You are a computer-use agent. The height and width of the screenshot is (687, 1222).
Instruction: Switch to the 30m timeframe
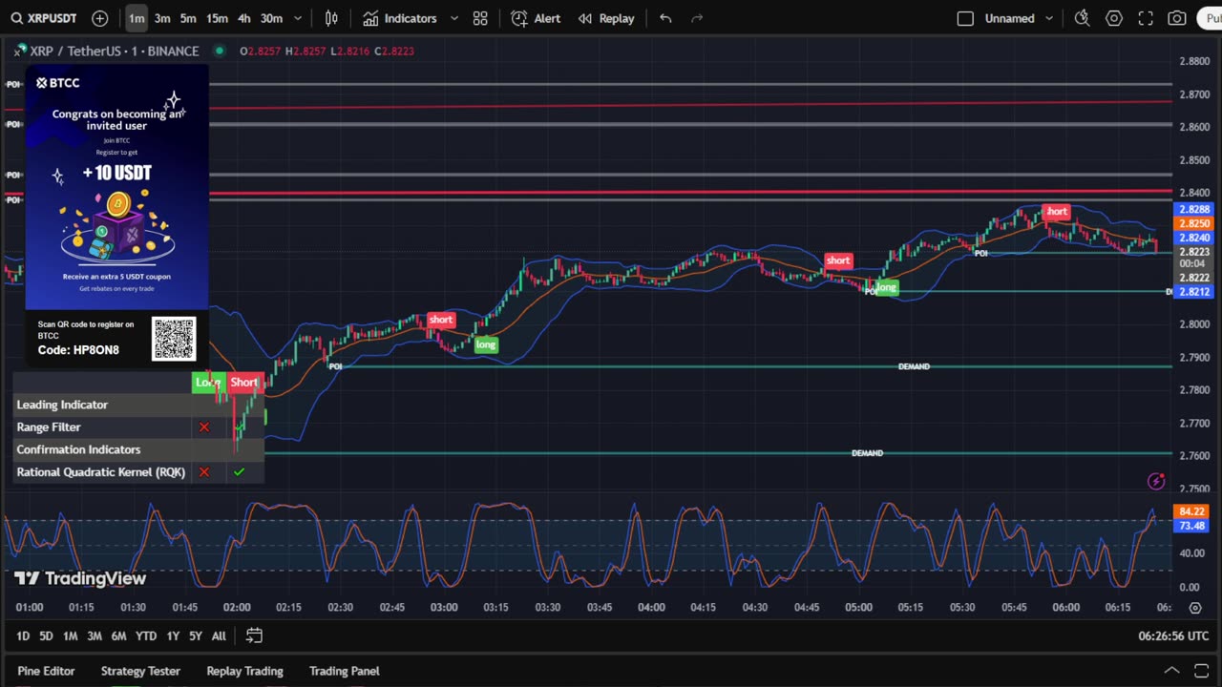coord(271,18)
